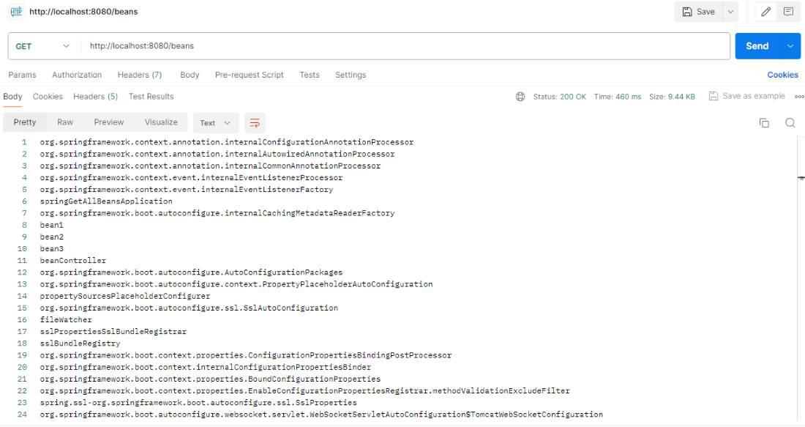Switch to the Headers (7) request tab
805x427 pixels.
[x=139, y=75]
